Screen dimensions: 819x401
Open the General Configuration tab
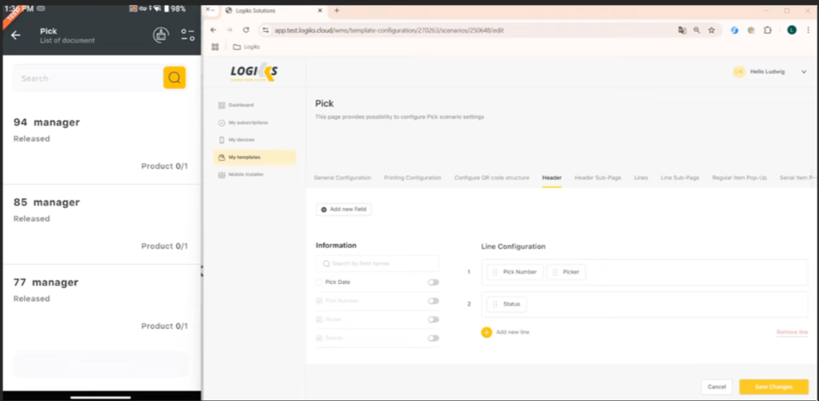(342, 178)
